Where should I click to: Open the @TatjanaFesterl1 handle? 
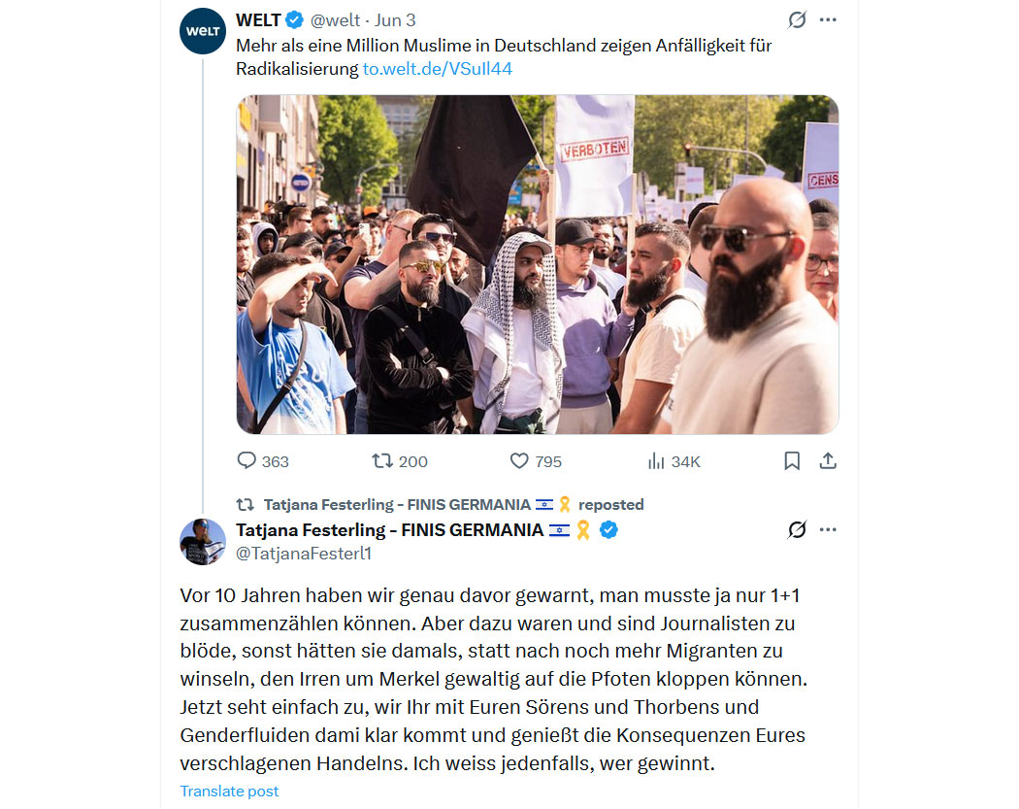[x=304, y=554]
